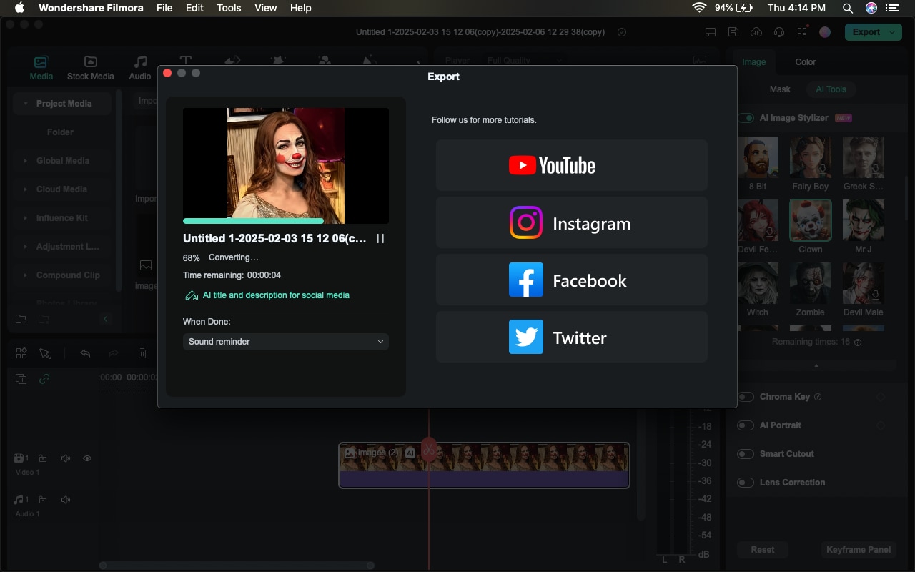
Task: Switch to the Color tab
Action: click(x=806, y=62)
